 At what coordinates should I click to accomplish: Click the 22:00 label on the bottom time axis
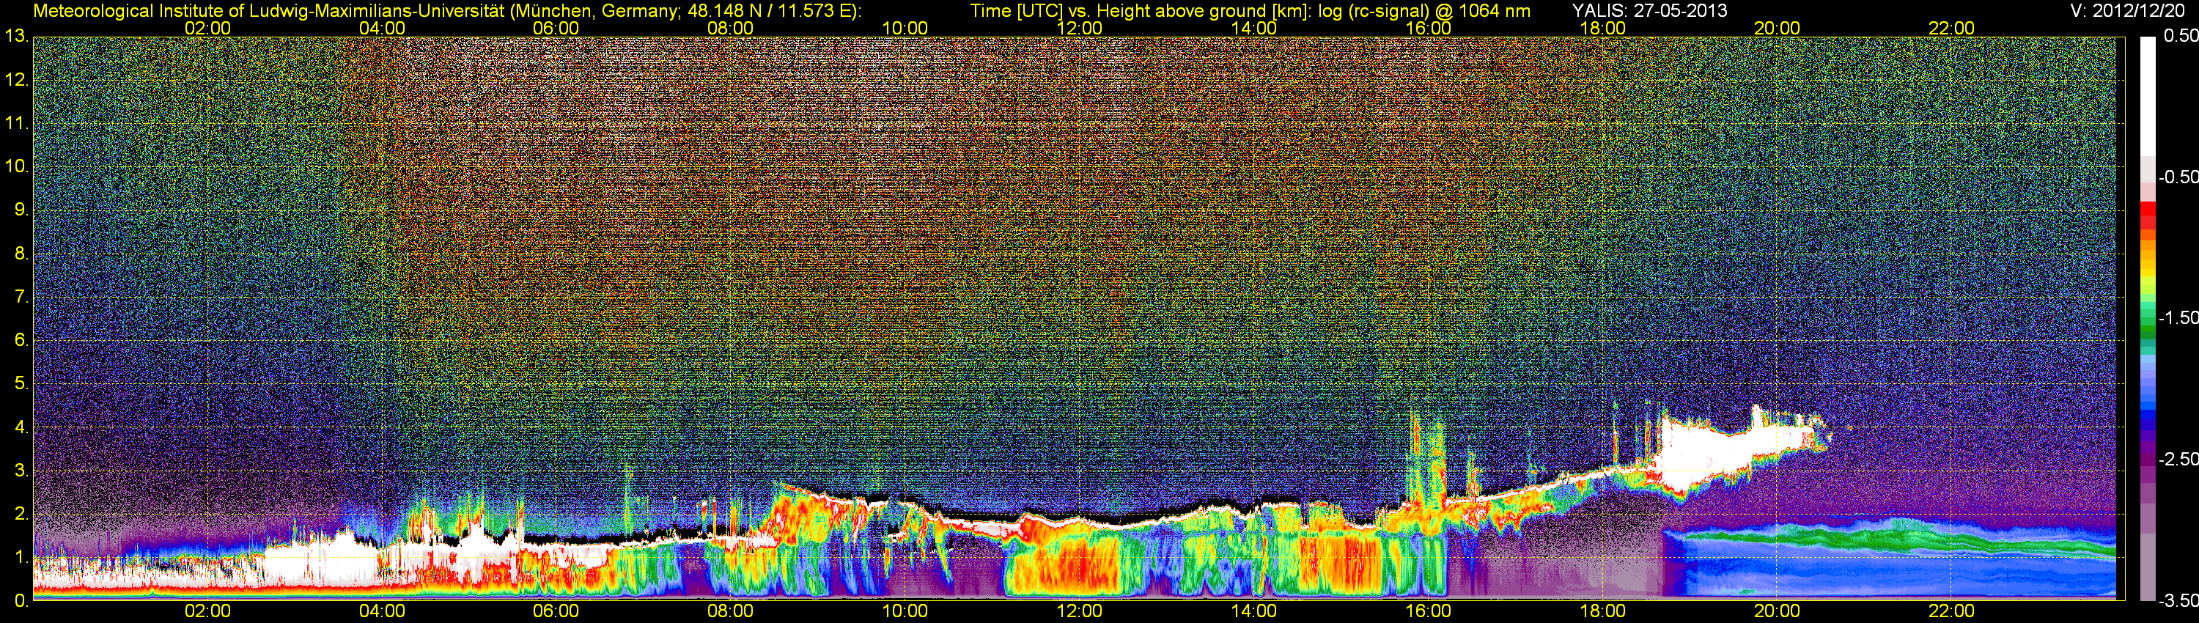pyautogui.click(x=1951, y=611)
